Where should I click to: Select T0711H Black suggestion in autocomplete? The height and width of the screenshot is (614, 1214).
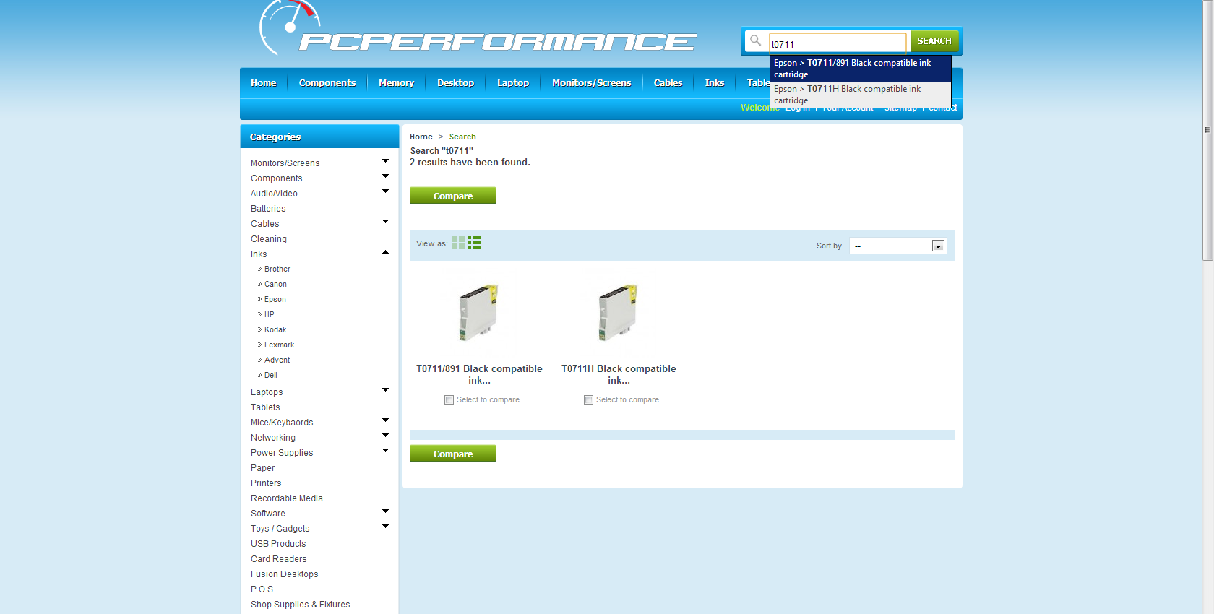861,94
